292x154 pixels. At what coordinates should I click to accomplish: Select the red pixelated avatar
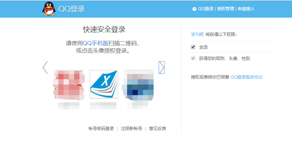point(68,85)
